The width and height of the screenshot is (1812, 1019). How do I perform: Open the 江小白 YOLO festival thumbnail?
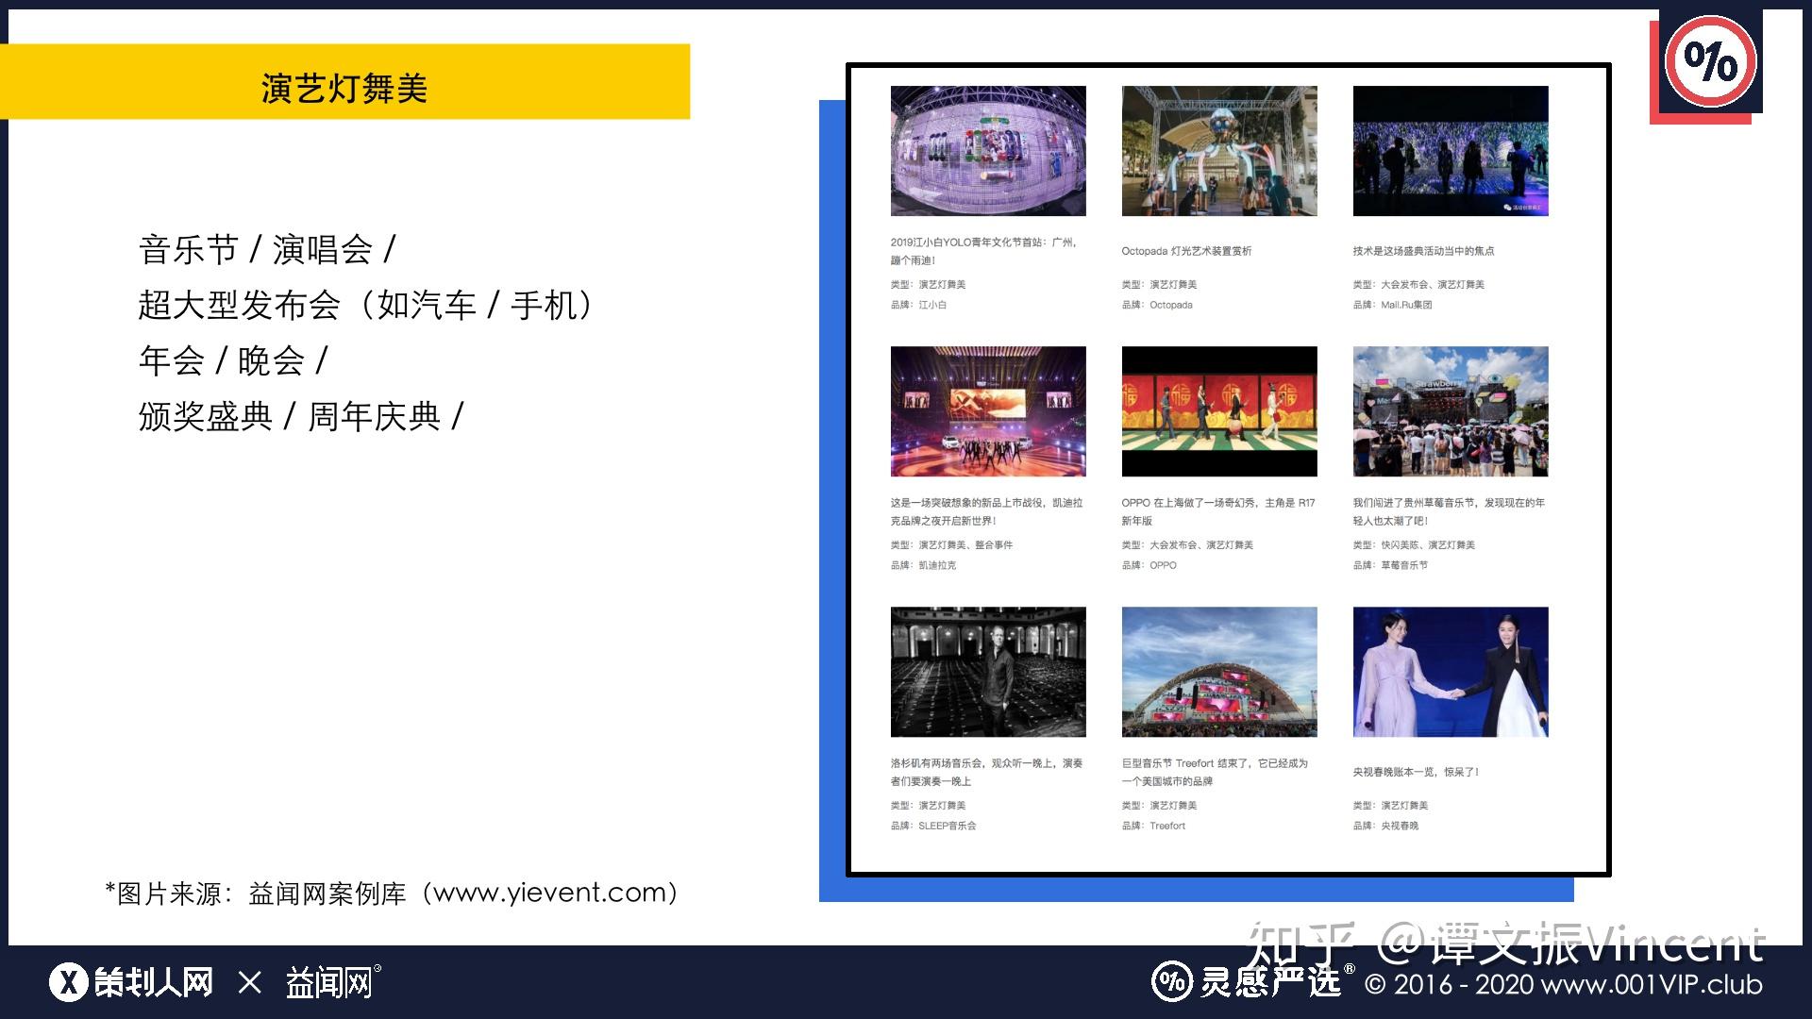tap(988, 151)
